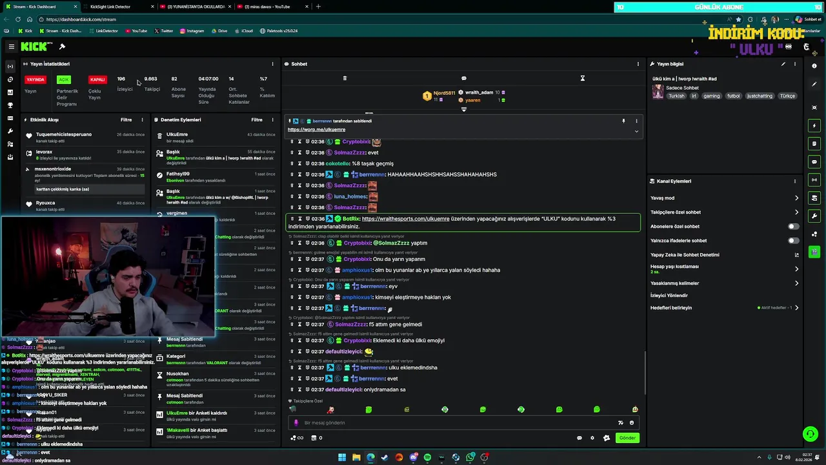826x465 pixels.
Task: Expand pinned message with chevron
Action: (x=636, y=131)
